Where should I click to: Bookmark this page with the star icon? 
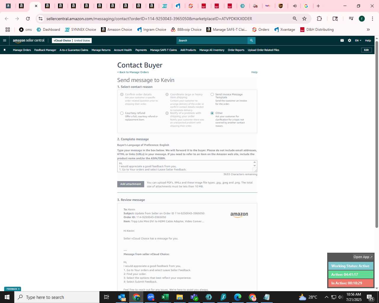click(x=304, y=19)
